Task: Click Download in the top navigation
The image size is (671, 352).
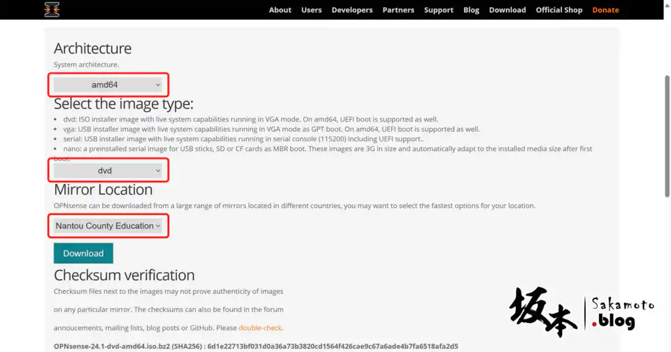Action: 507,10
